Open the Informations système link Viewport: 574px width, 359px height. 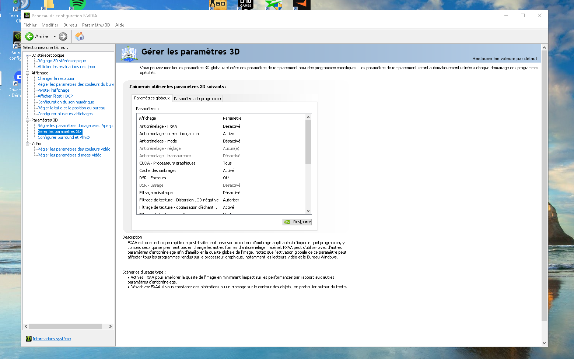52,339
